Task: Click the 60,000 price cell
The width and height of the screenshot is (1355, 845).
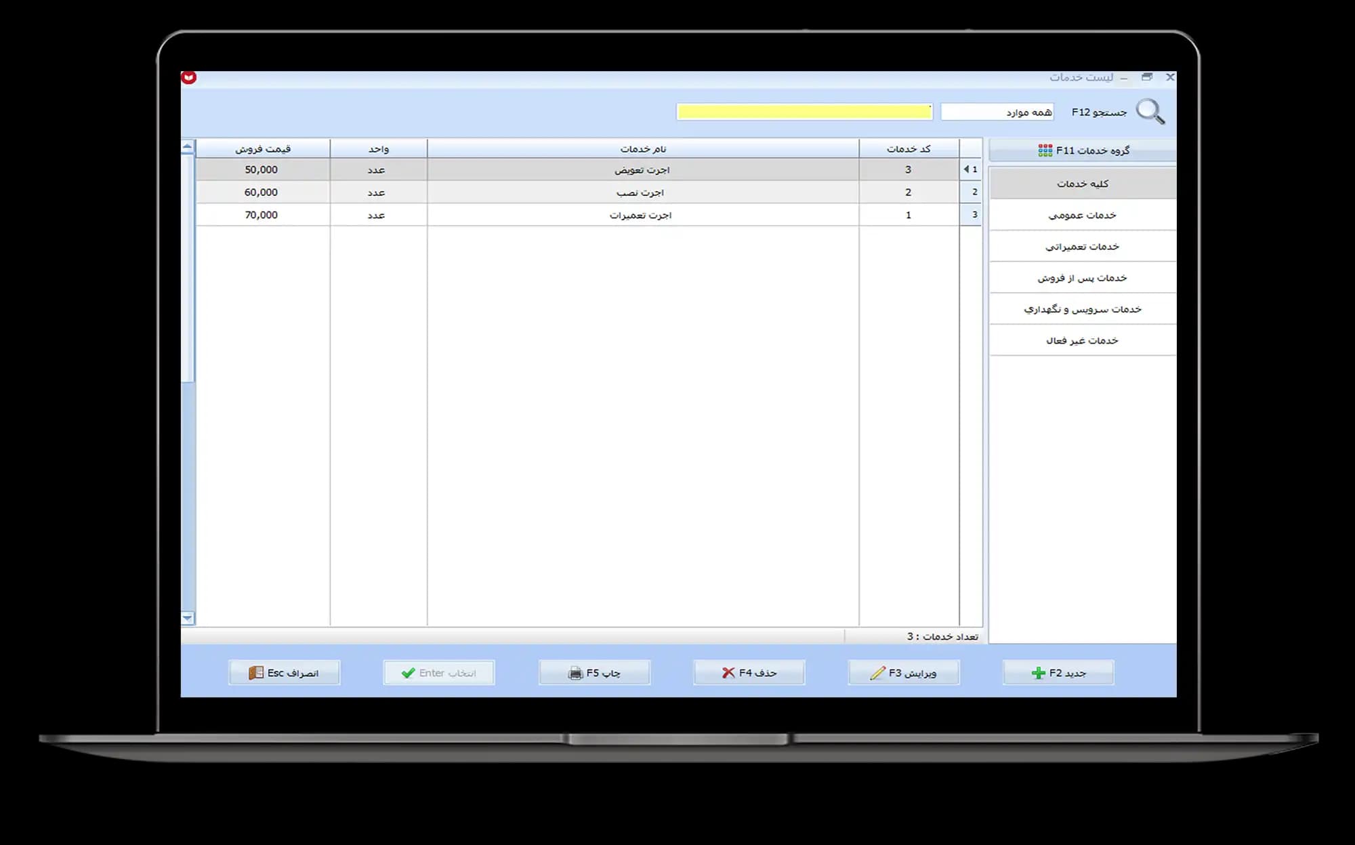Action: tap(262, 192)
